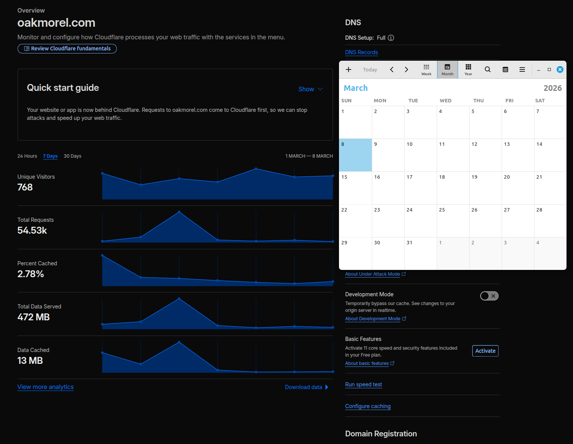This screenshot has height=444, width=573.
Task: Open calendar search magnifier icon
Action: coord(487,69)
